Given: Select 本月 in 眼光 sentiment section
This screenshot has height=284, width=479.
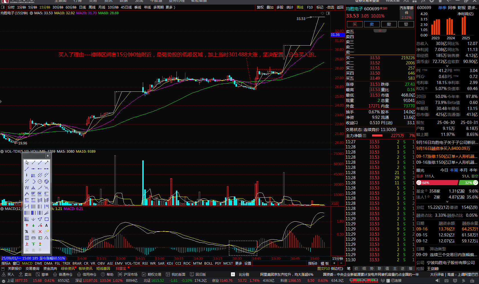Looking at the screenshot, I should (464, 170).
